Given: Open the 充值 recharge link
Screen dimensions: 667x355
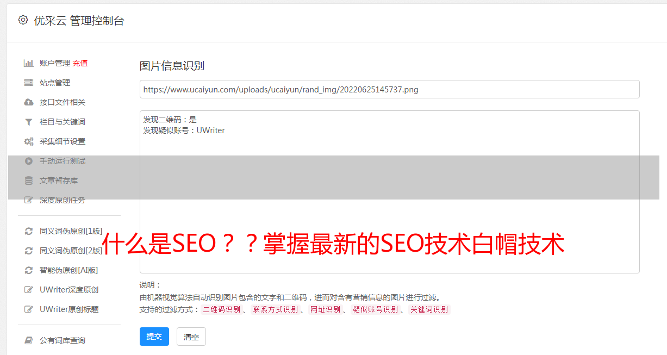Looking at the screenshot, I should tap(80, 63).
